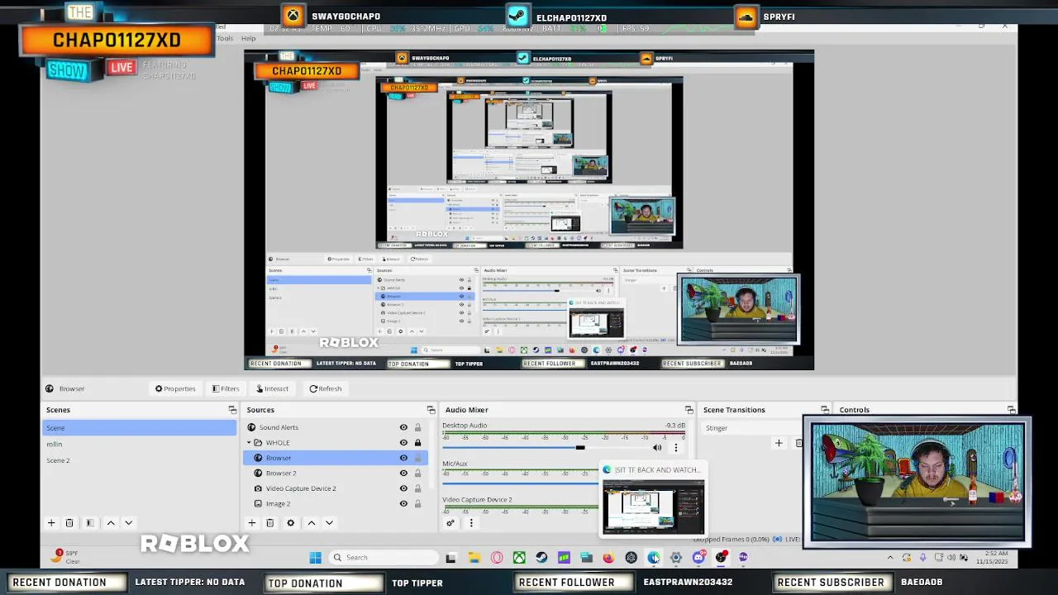Click the Edge window preview thumbnail

pyautogui.click(x=653, y=507)
